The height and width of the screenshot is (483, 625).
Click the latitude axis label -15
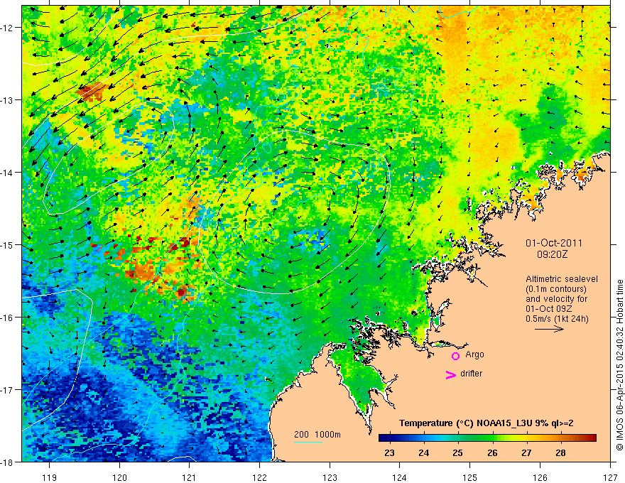tap(8, 244)
